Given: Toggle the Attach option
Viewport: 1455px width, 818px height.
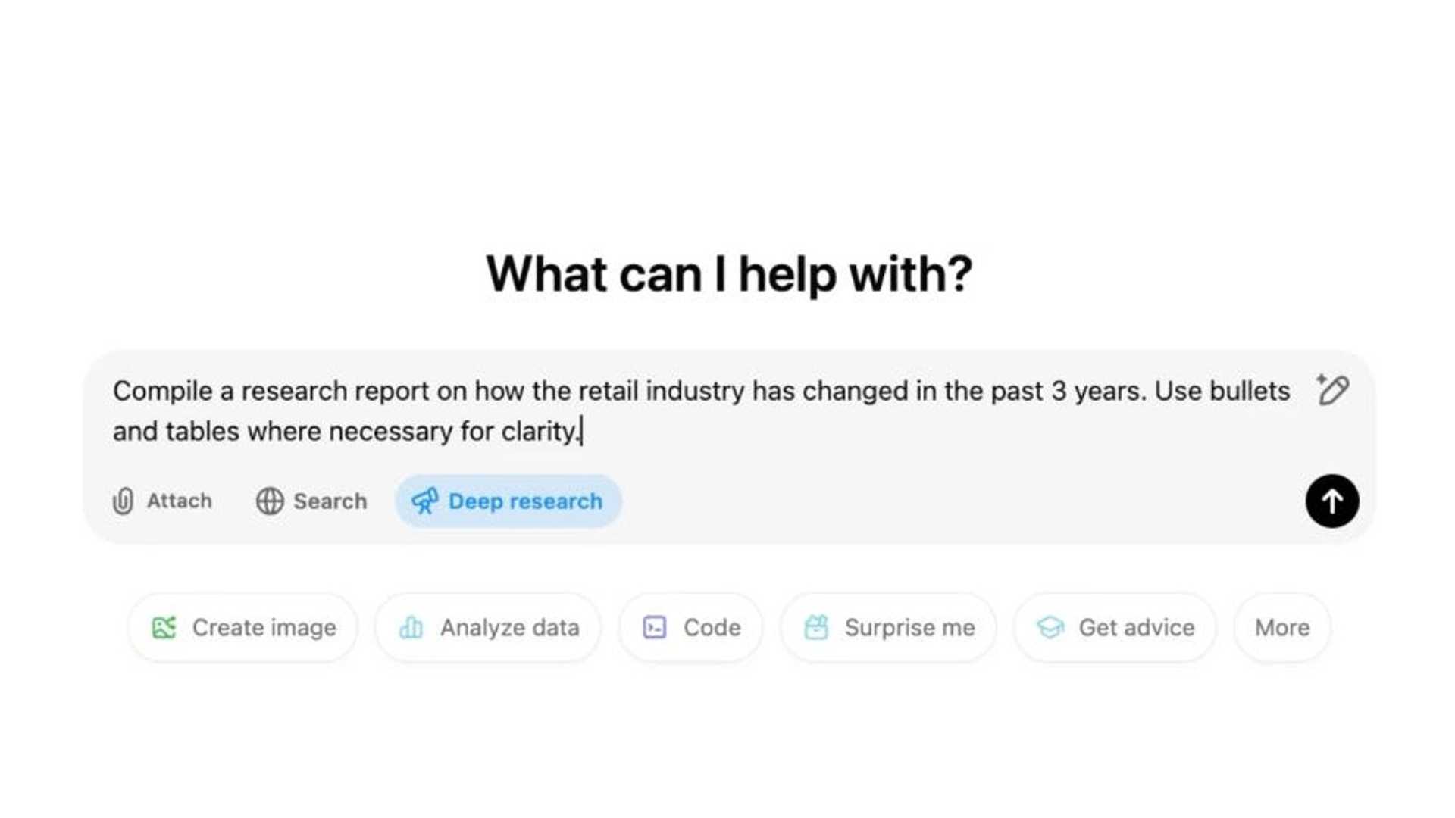Looking at the screenshot, I should point(162,501).
